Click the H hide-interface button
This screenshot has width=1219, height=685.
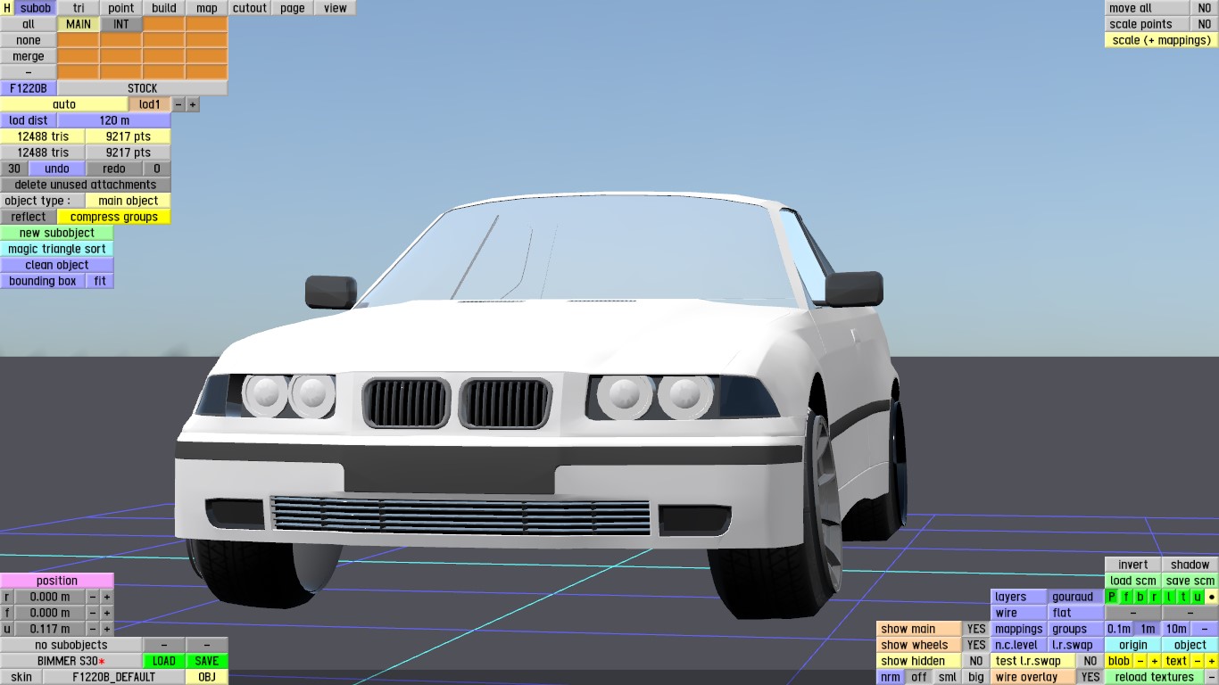point(7,8)
